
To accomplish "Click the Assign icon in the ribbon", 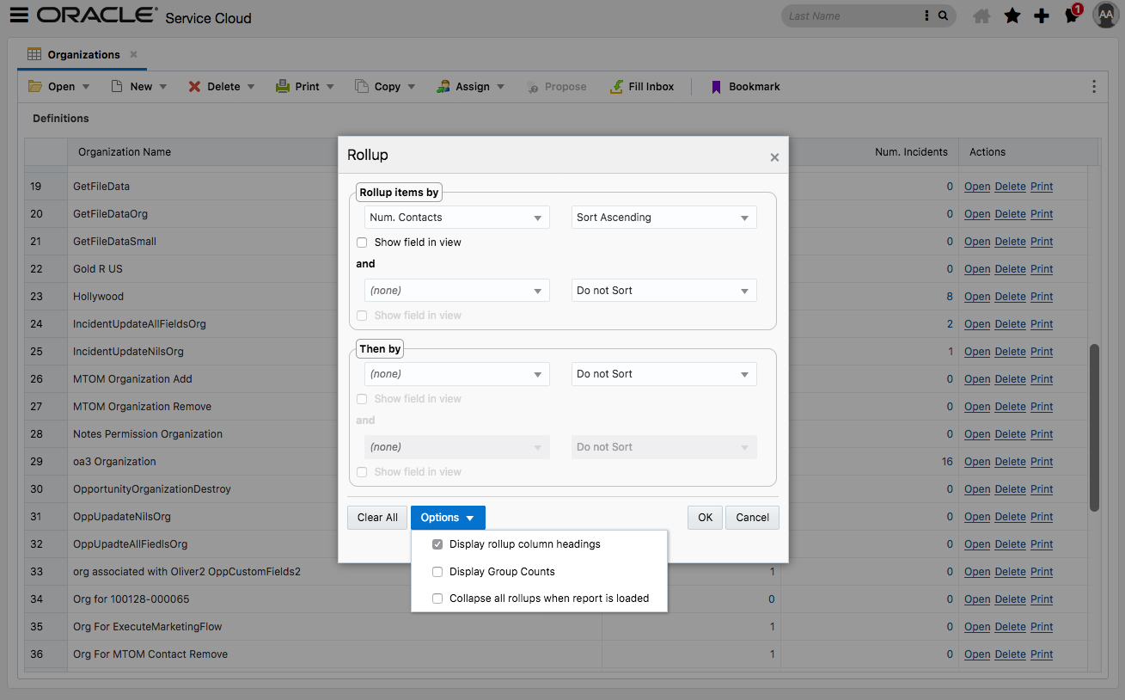I will click(x=444, y=86).
